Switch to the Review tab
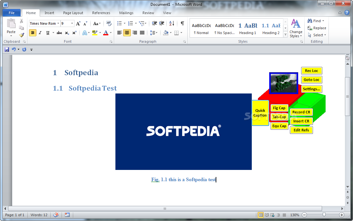This screenshot has width=353, height=221. coord(148,13)
